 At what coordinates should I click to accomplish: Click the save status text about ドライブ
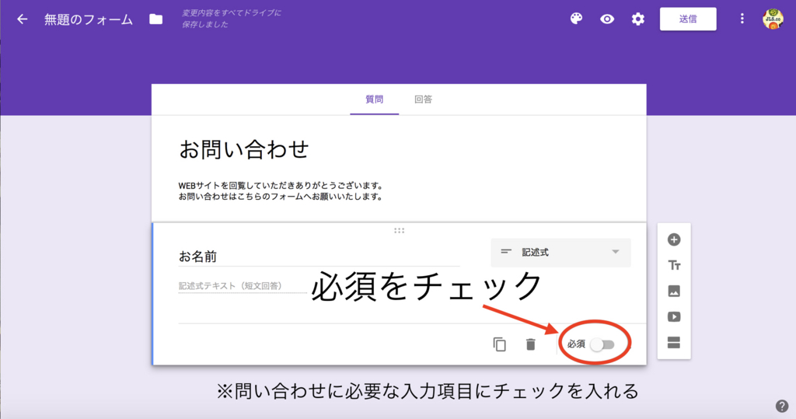coord(232,19)
